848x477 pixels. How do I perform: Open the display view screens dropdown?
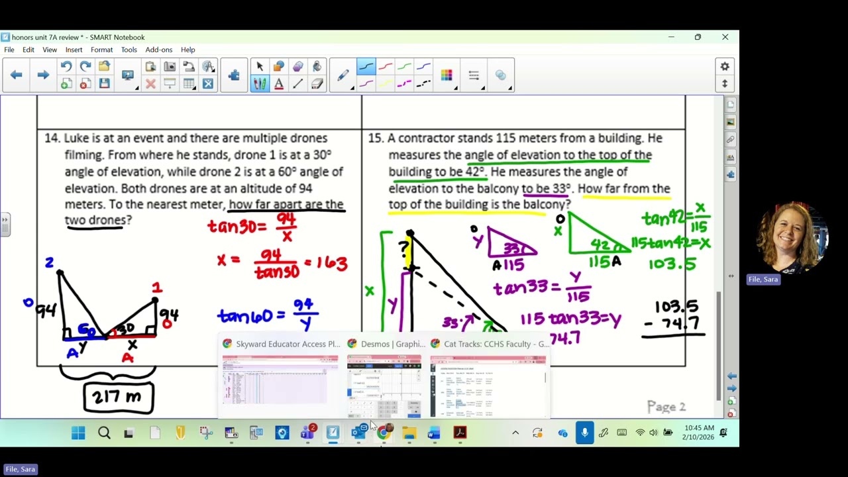(129, 76)
